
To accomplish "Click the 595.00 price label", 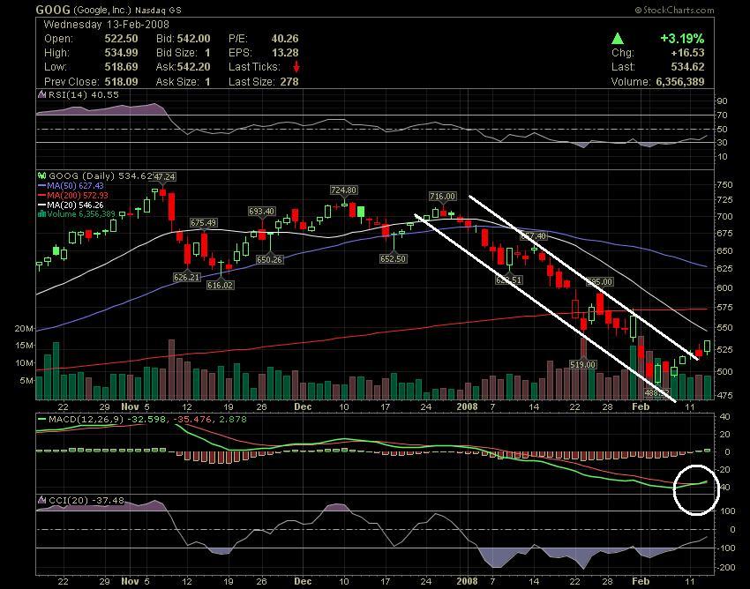I will click(599, 281).
